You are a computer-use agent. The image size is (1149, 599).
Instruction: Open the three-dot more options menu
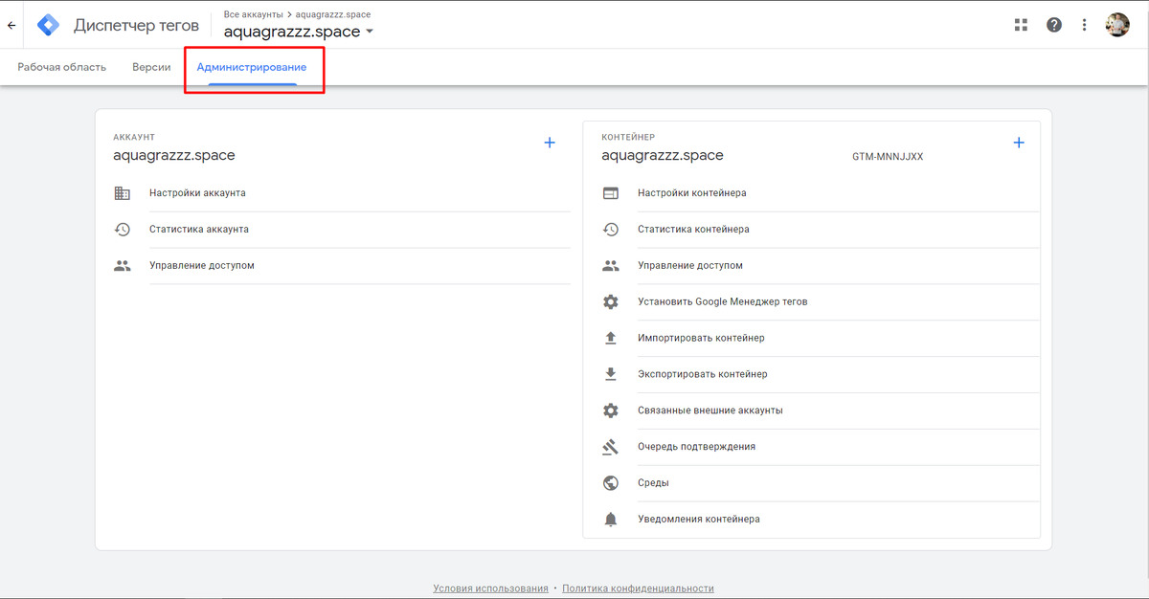click(1085, 25)
